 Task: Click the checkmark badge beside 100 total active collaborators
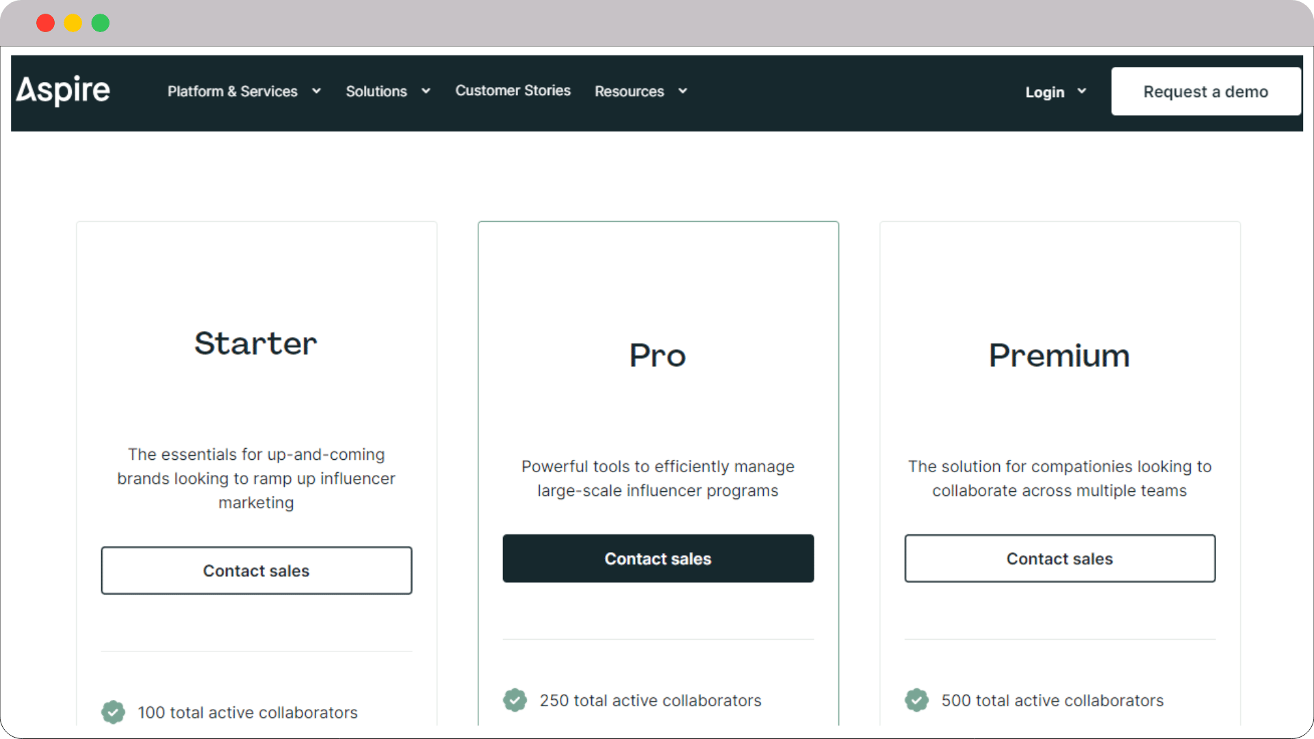coord(113,712)
